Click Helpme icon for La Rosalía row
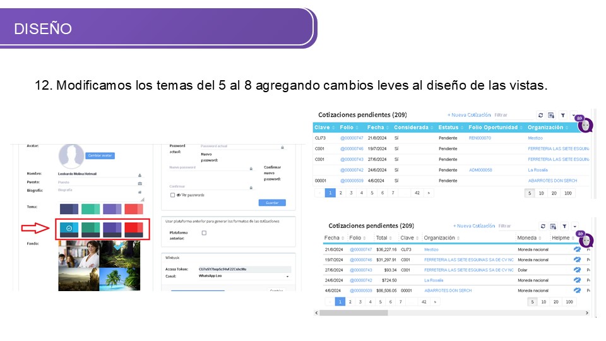 pyautogui.click(x=577, y=280)
